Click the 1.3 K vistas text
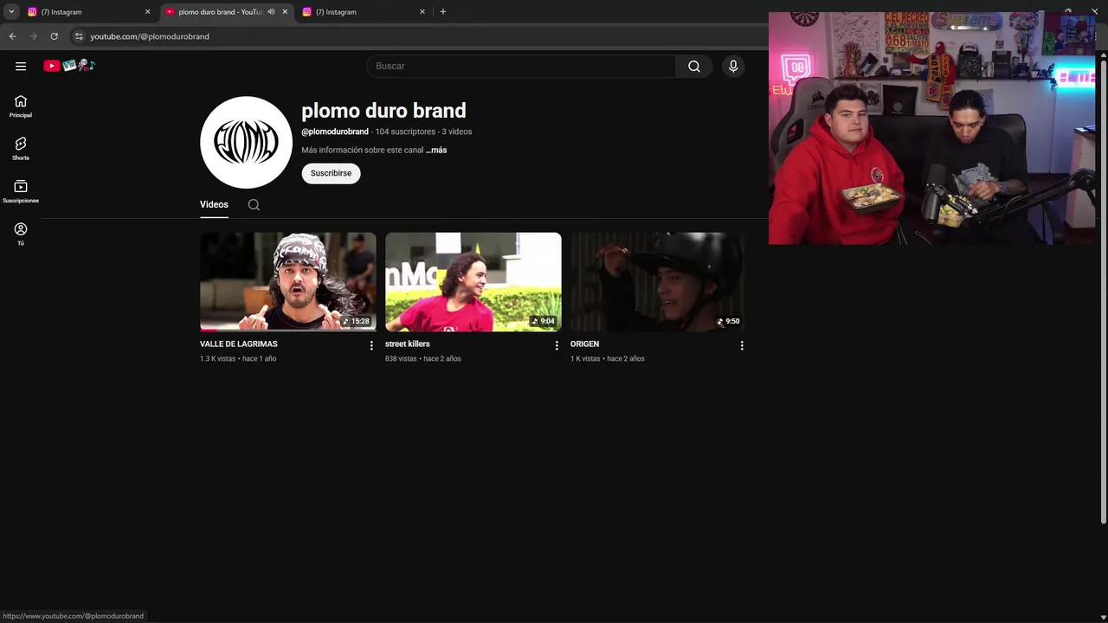 click(218, 359)
